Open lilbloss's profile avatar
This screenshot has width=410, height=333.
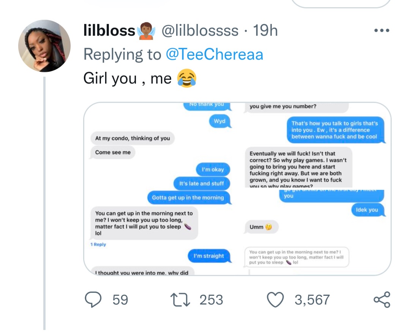coord(44,46)
